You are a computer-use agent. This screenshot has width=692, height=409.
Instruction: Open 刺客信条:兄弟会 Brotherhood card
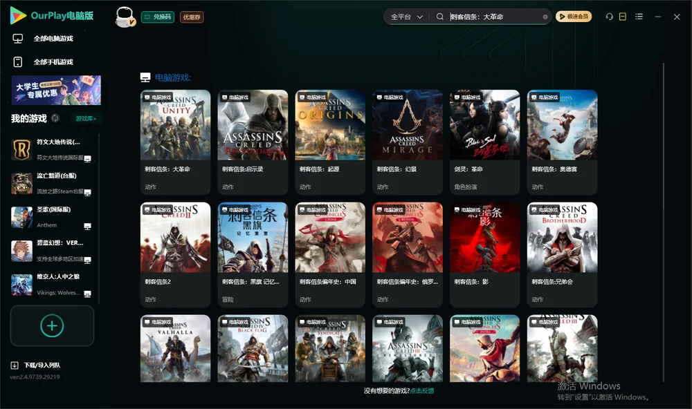coord(562,254)
